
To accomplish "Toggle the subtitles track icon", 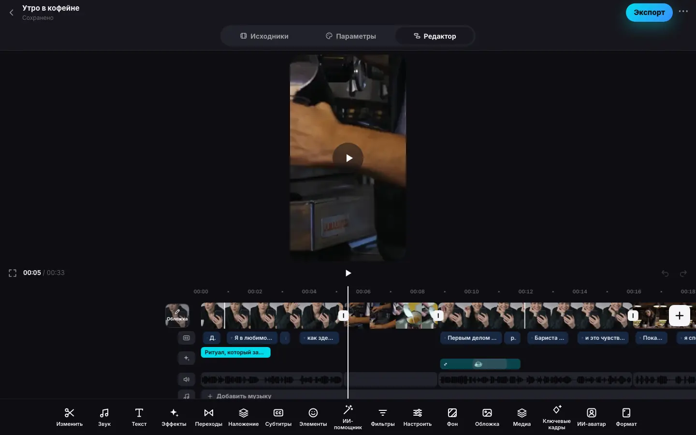I will click(187, 338).
